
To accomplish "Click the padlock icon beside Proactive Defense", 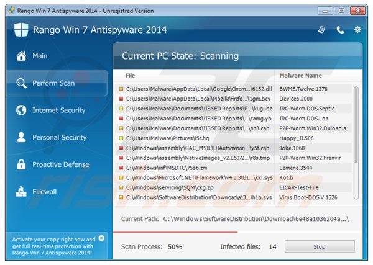I will pos(21,164).
